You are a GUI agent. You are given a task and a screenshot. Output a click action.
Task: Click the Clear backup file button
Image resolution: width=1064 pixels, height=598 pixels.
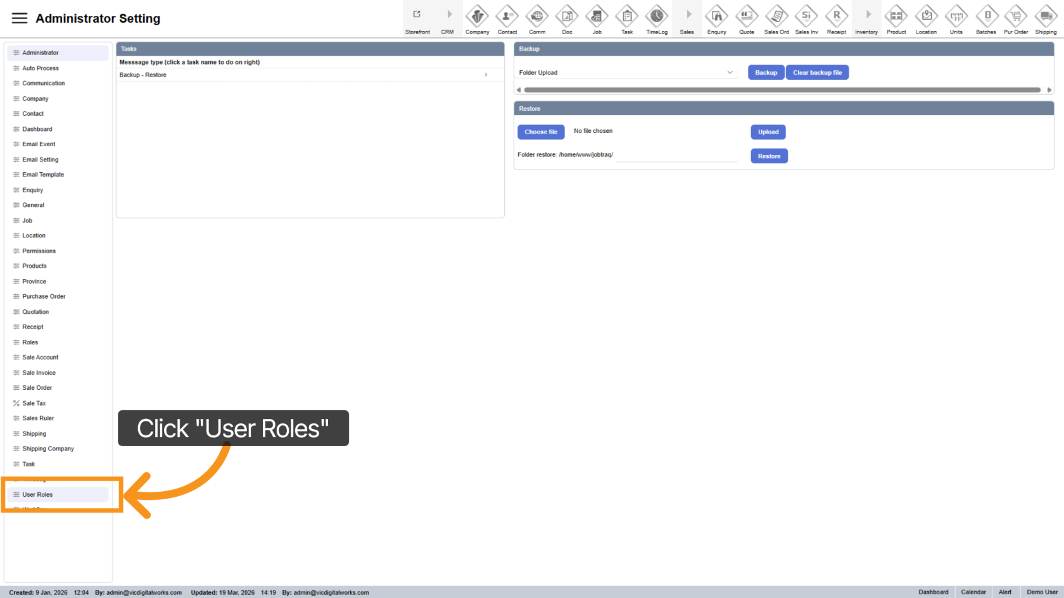click(817, 73)
